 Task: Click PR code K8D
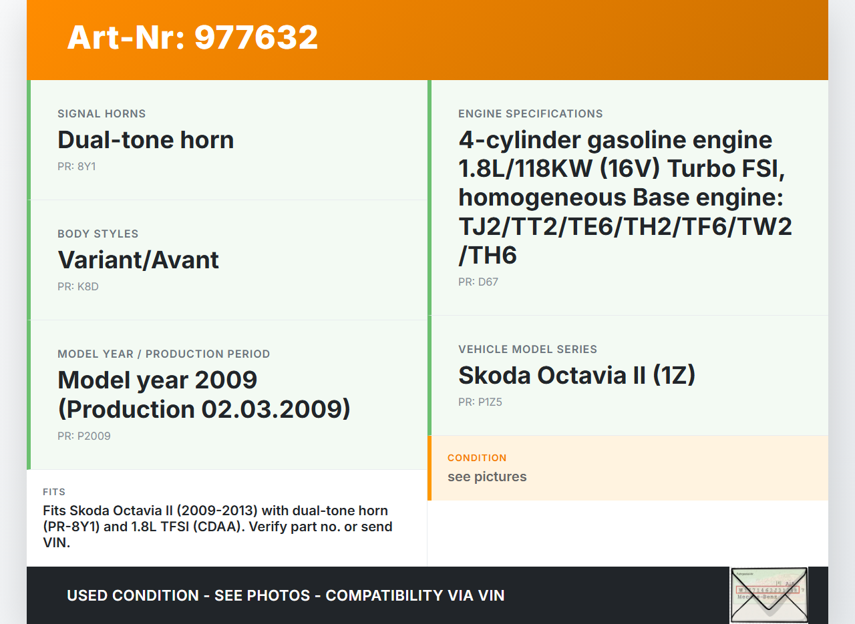pyautogui.click(x=78, y=286)
